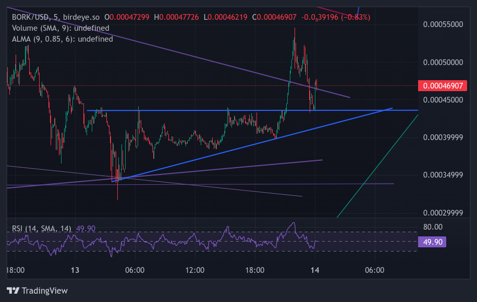
Task: Click the Volume (SMA, 9) indicator legend
Action: click(x=60, y=28)
